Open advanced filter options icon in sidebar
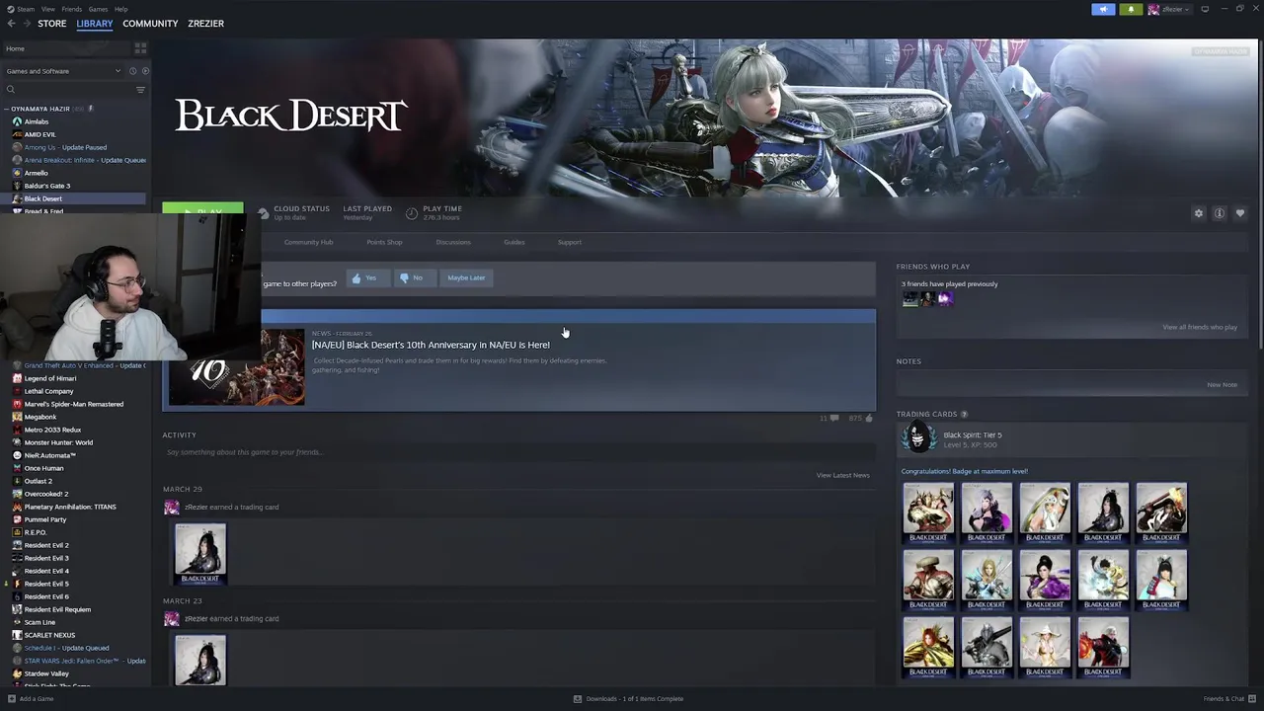This screenshot has width=1264, height=711. coord(140,90)
